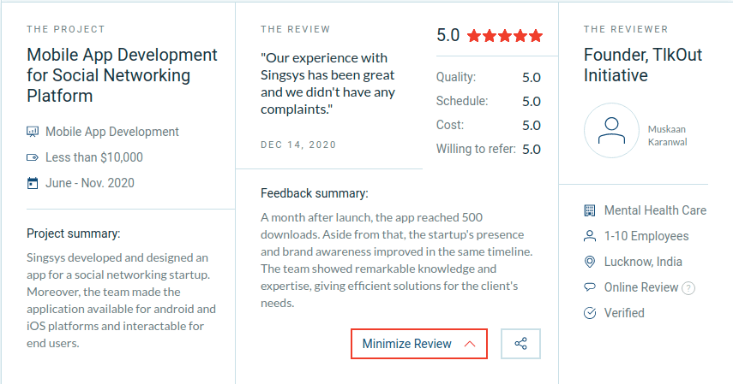733x384 pixels.
Task: Click the Mobile App Development presentation icon
Action: point(33,132)
